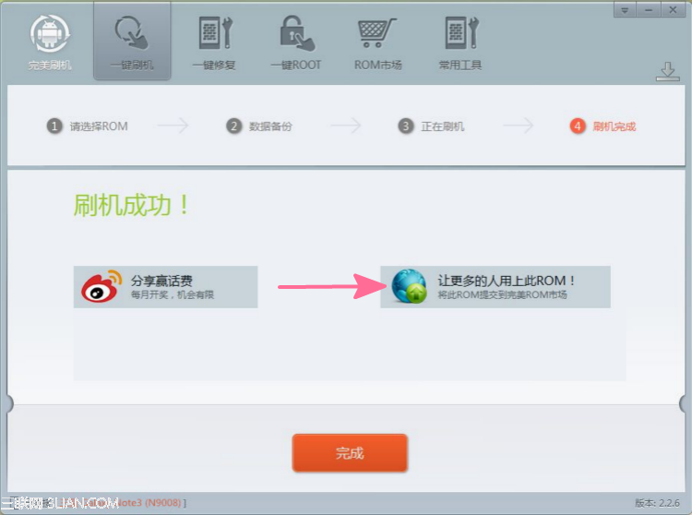Click step 2 数据备份
Screen dimensions: 692x515
pos(259,126)
